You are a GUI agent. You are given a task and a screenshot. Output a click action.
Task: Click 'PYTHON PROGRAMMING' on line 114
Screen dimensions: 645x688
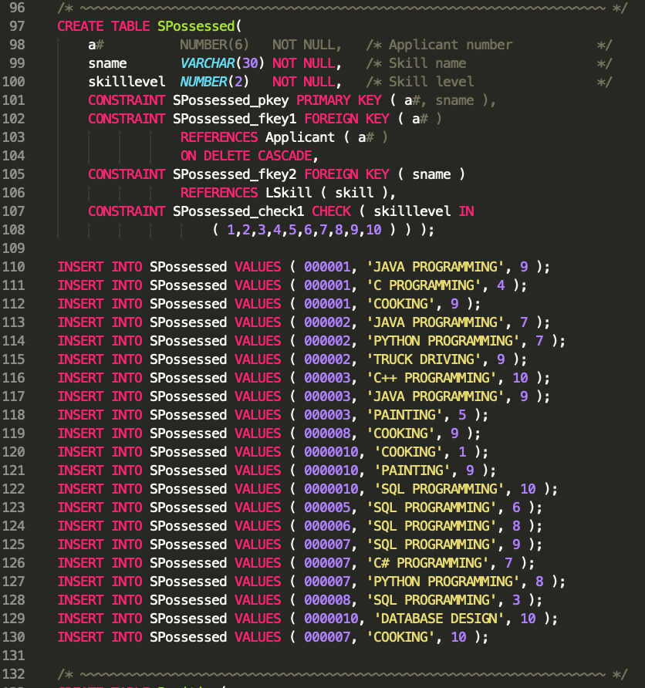coord(444,341)
